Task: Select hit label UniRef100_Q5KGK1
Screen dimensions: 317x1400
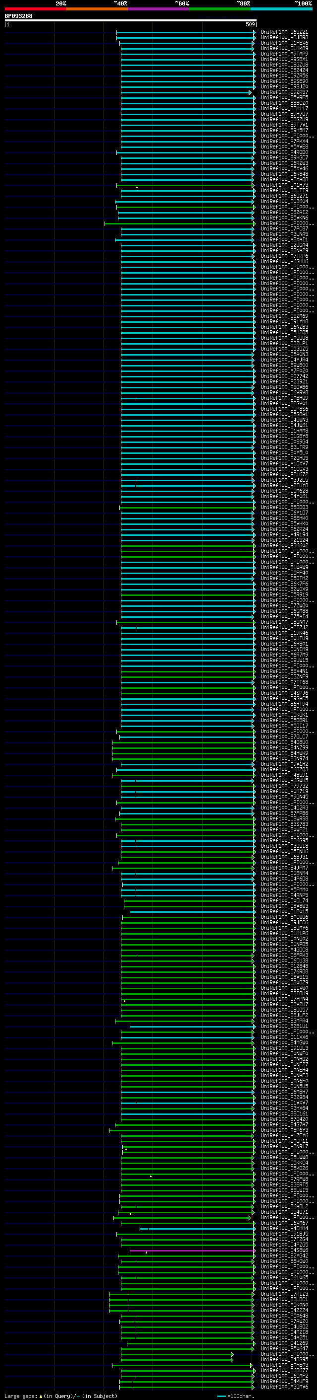Action: tap(284, 715)
